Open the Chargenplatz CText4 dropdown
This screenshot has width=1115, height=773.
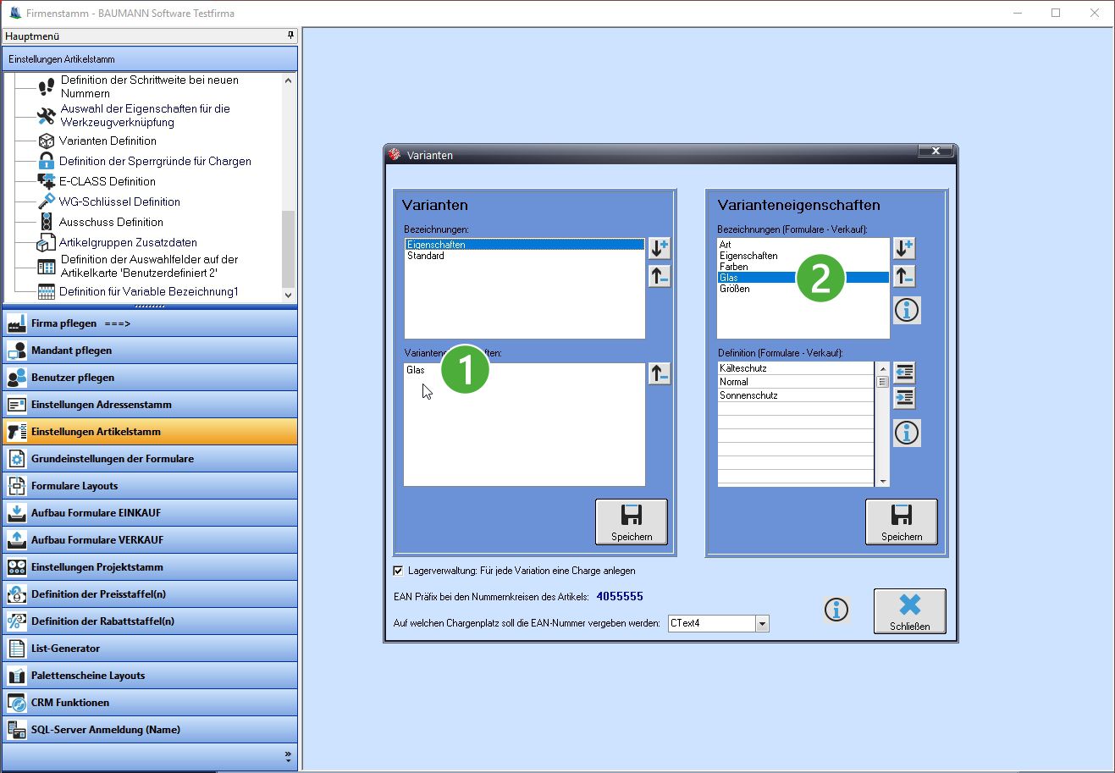[x=762, y=624]
